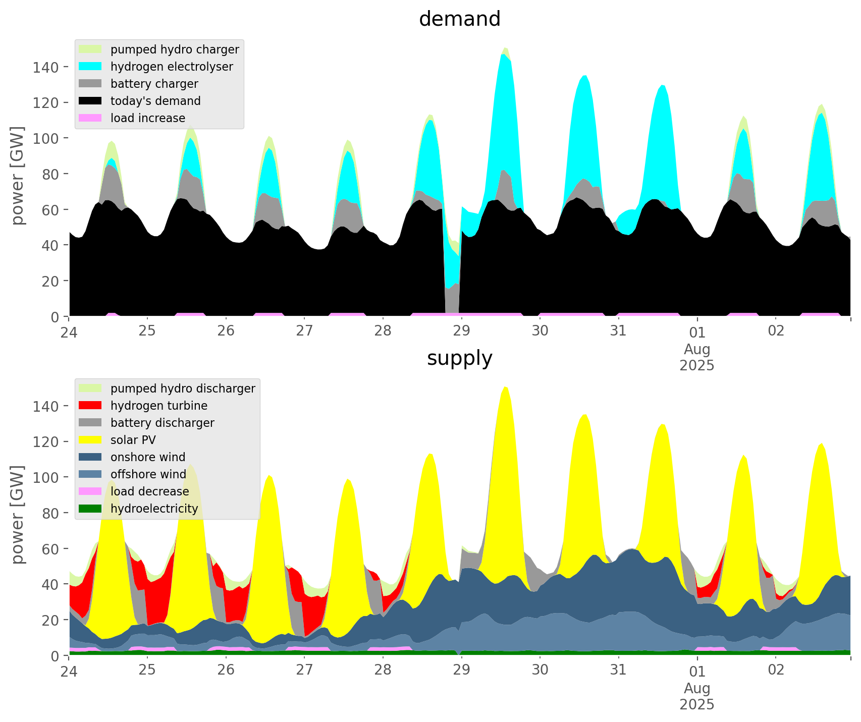Select the battery charger legend label
Image resolution: width=861 pixels, height=722 pixels.
154,84
